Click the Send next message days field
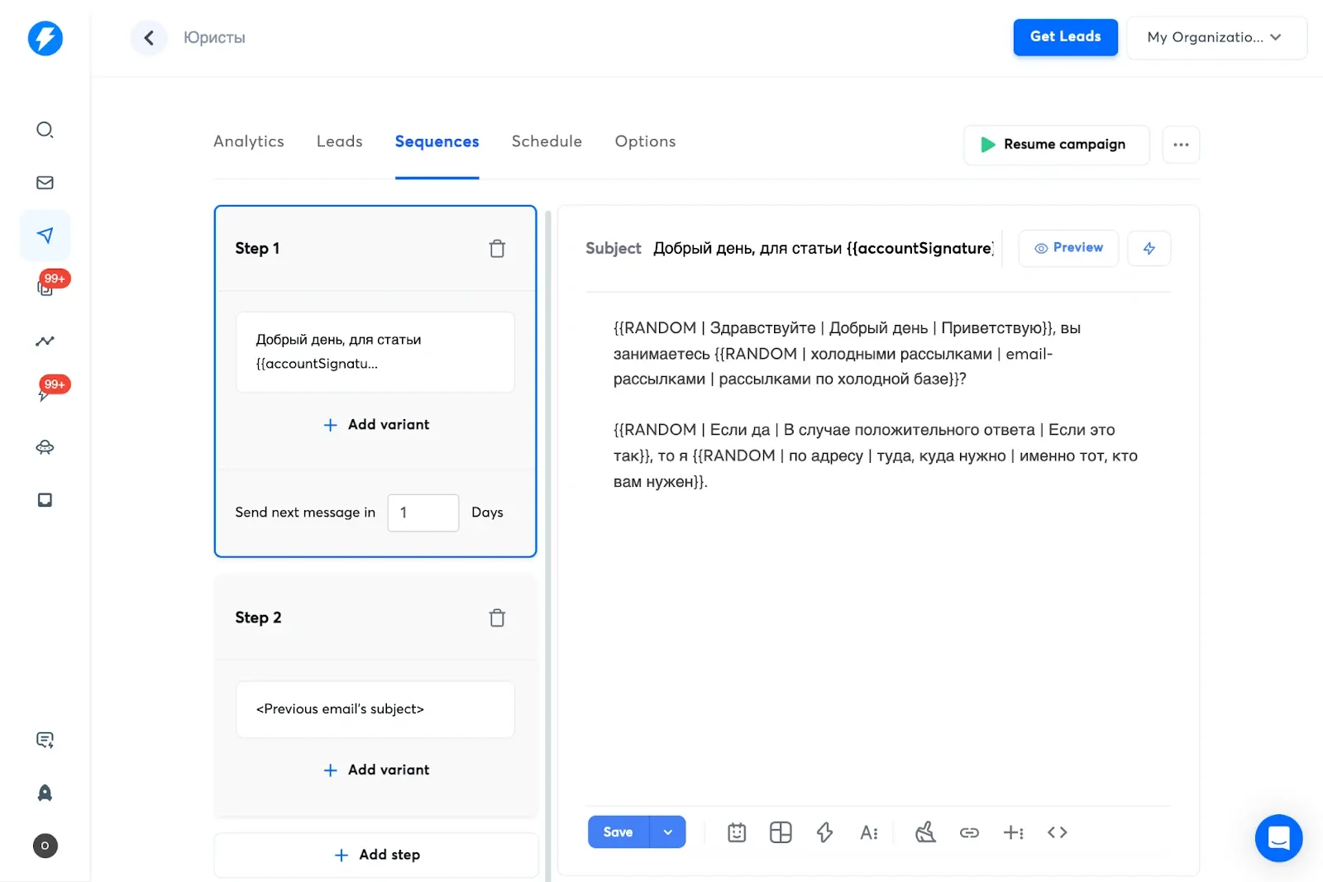Image resolution: width=1323 pixels, height=882 pixels. coord(423,513)
